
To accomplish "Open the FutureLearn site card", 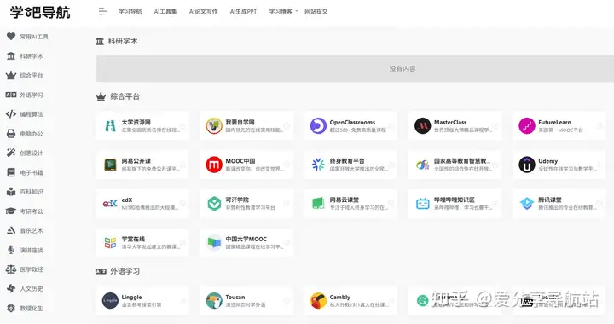I will [559, 125].
